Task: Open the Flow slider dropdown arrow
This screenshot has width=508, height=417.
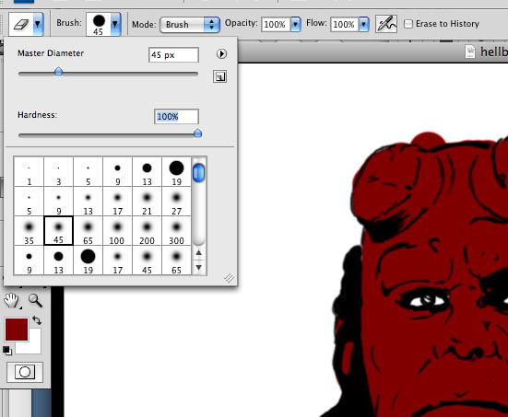Action: (x=364, y=24)
